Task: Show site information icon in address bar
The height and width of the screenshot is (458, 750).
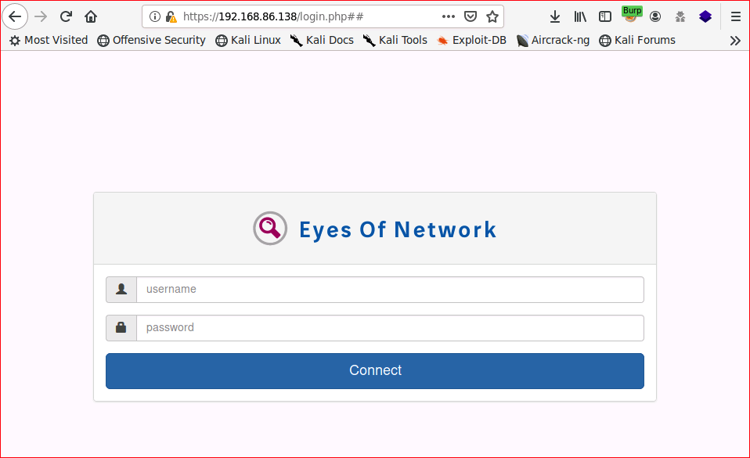Action: (154, 16)
